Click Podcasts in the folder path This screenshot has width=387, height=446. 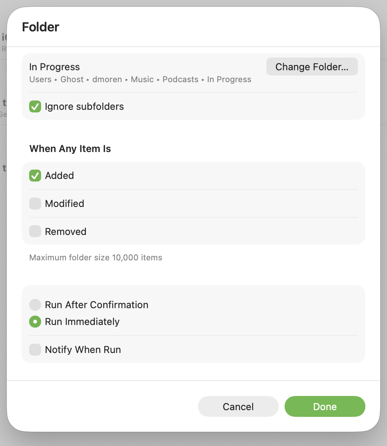tap(180, 80)
